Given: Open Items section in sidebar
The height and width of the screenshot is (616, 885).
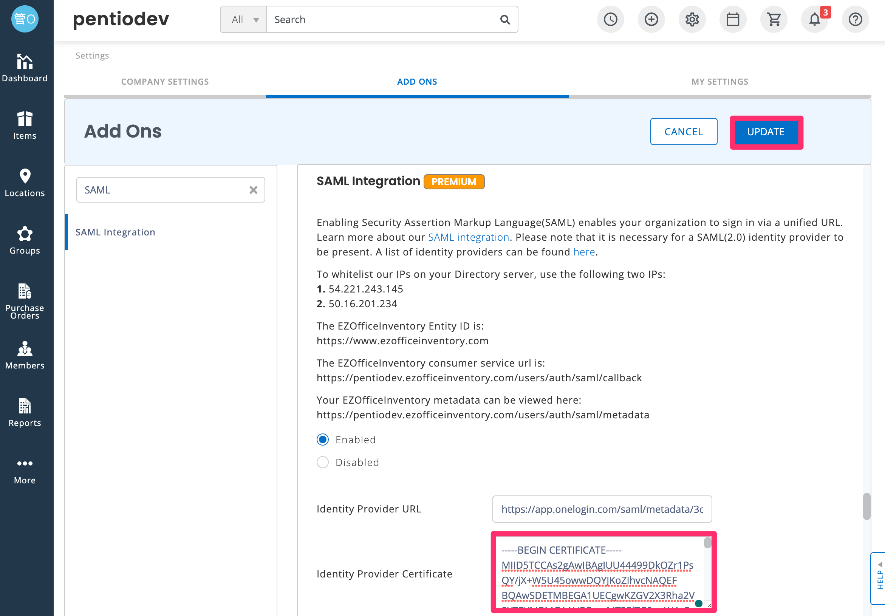Looking at the screenshot, I should 25,125.
